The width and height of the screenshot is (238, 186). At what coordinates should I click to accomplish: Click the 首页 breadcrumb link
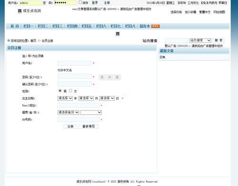[33, 41]
